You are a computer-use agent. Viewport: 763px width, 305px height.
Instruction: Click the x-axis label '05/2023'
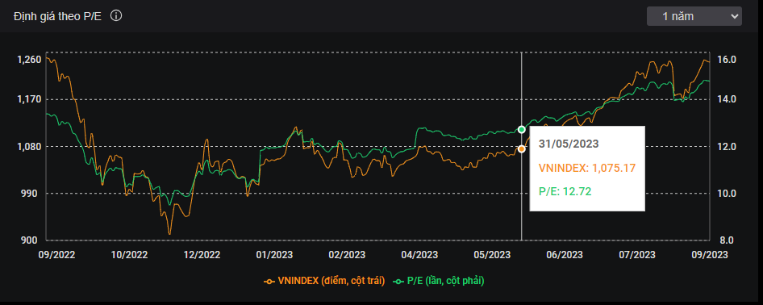click(492, 255)
